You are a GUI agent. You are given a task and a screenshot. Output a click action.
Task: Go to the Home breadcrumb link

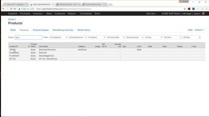click(x=11, y=19)
